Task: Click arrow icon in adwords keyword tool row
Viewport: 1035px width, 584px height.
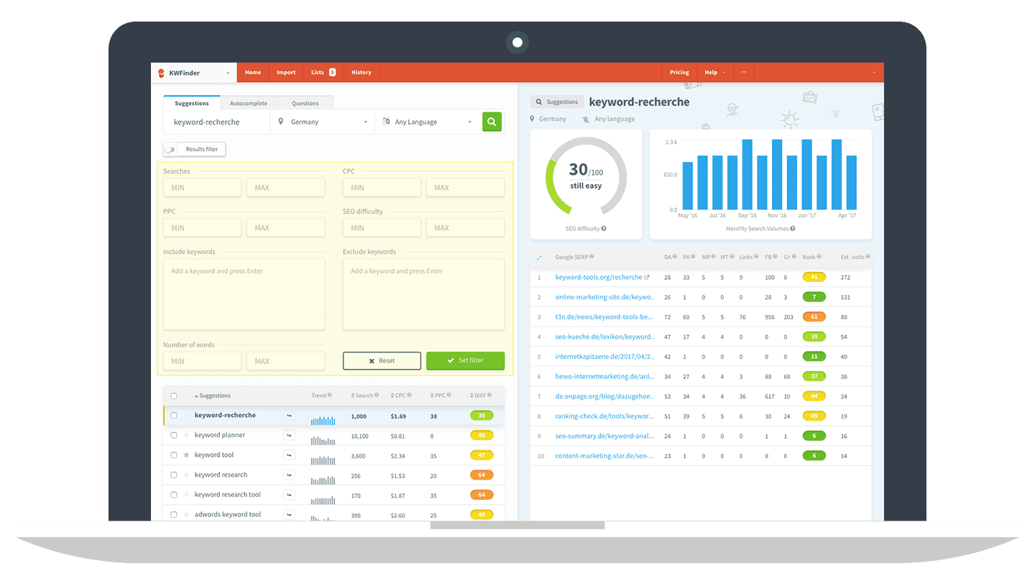Action: [x=289, y=514]
